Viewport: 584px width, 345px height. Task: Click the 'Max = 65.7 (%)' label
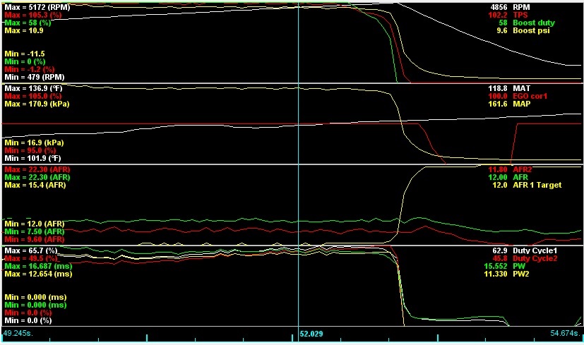tap(31, 250)
